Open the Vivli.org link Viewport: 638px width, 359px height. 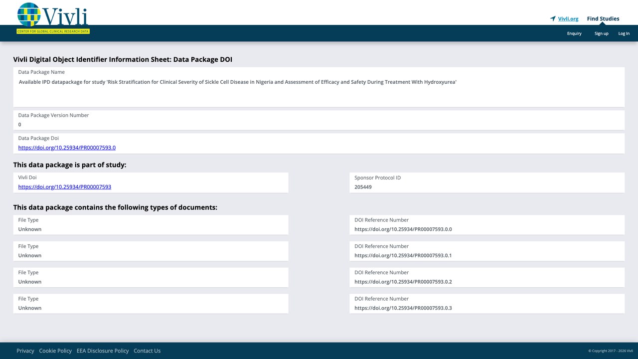coord(568,19)
